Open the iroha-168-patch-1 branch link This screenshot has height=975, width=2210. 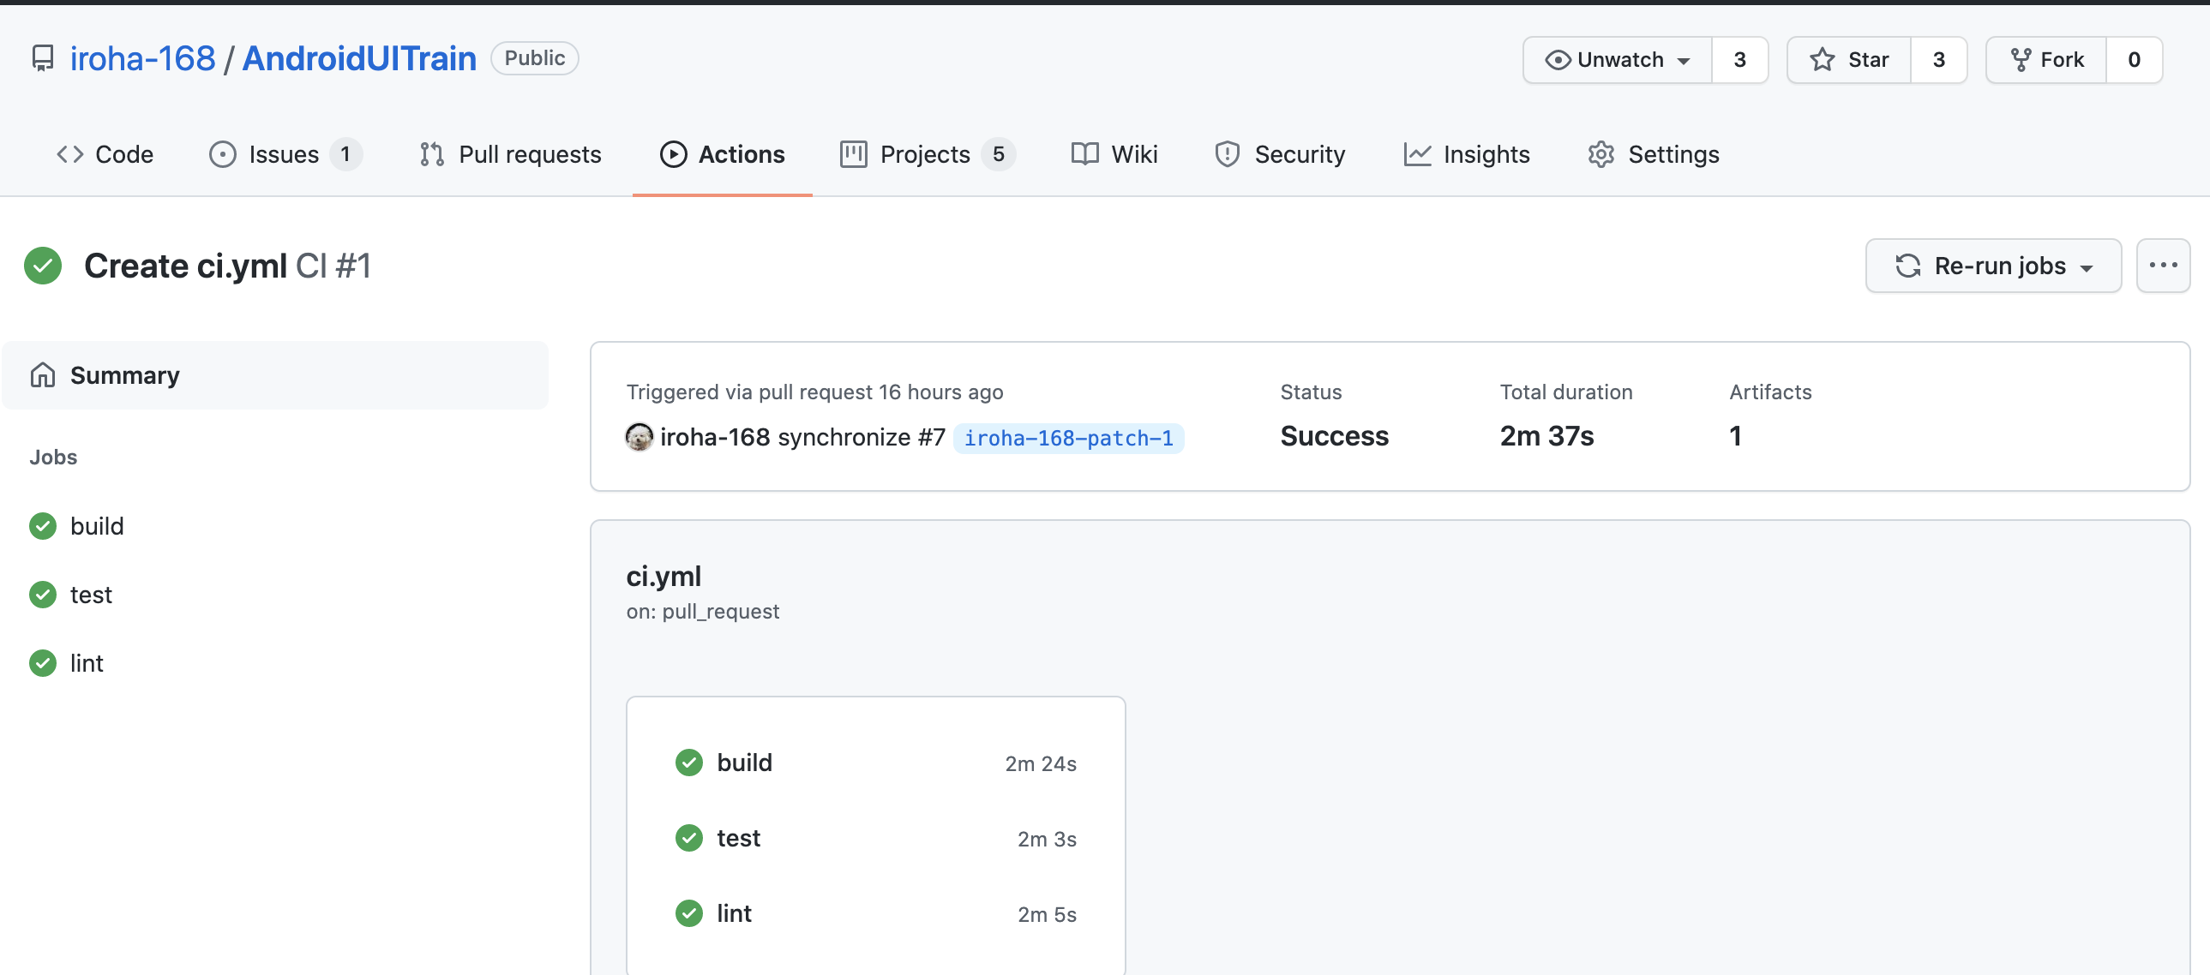coord(1068,438)
